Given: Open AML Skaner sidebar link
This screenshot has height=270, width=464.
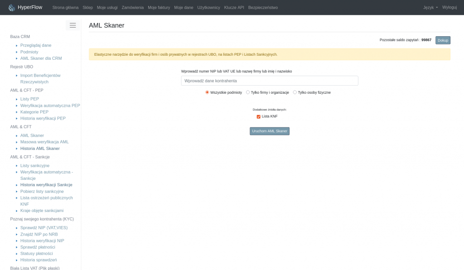Looking at the screenshot, I should tap(32, 135).
